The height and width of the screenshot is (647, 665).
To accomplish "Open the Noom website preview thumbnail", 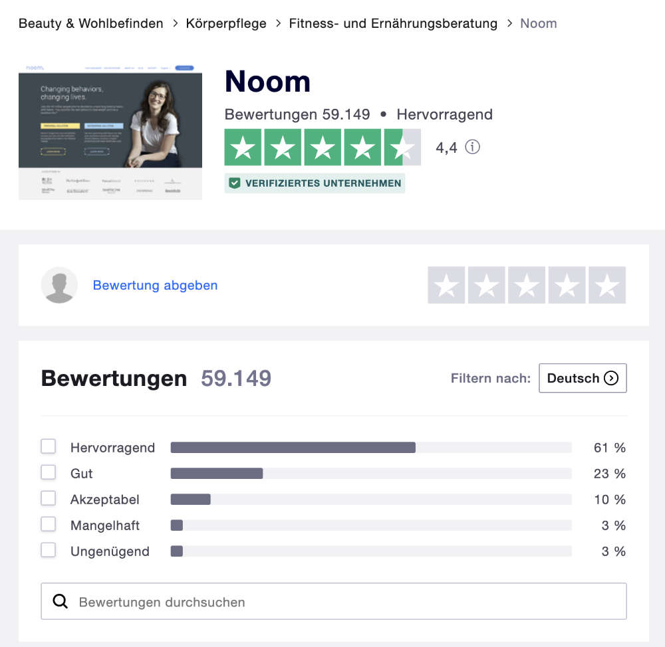I will coord(110,132).
